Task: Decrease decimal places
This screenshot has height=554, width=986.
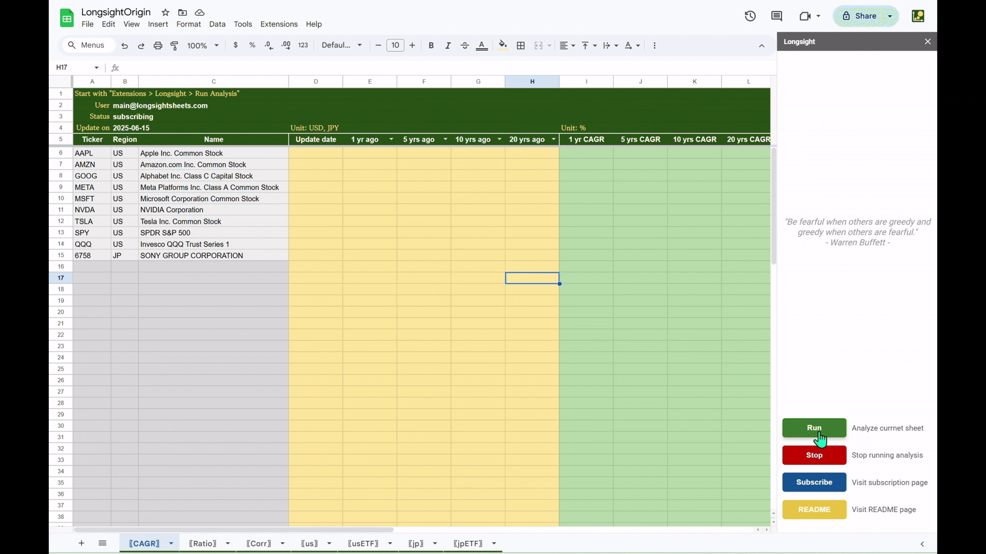Action: point(269,45)
